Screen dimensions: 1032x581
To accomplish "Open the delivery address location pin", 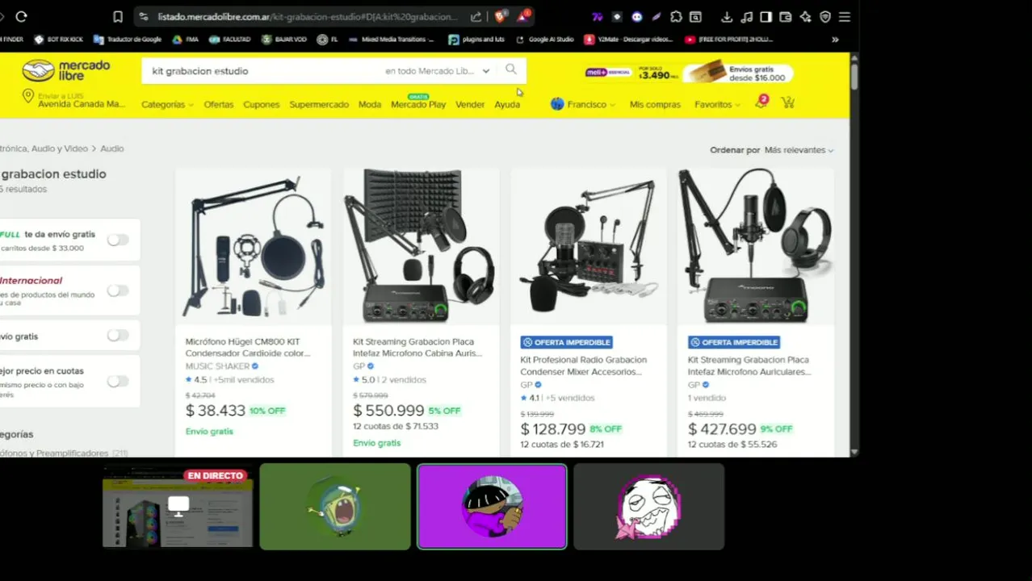I will tap(28, 97).
